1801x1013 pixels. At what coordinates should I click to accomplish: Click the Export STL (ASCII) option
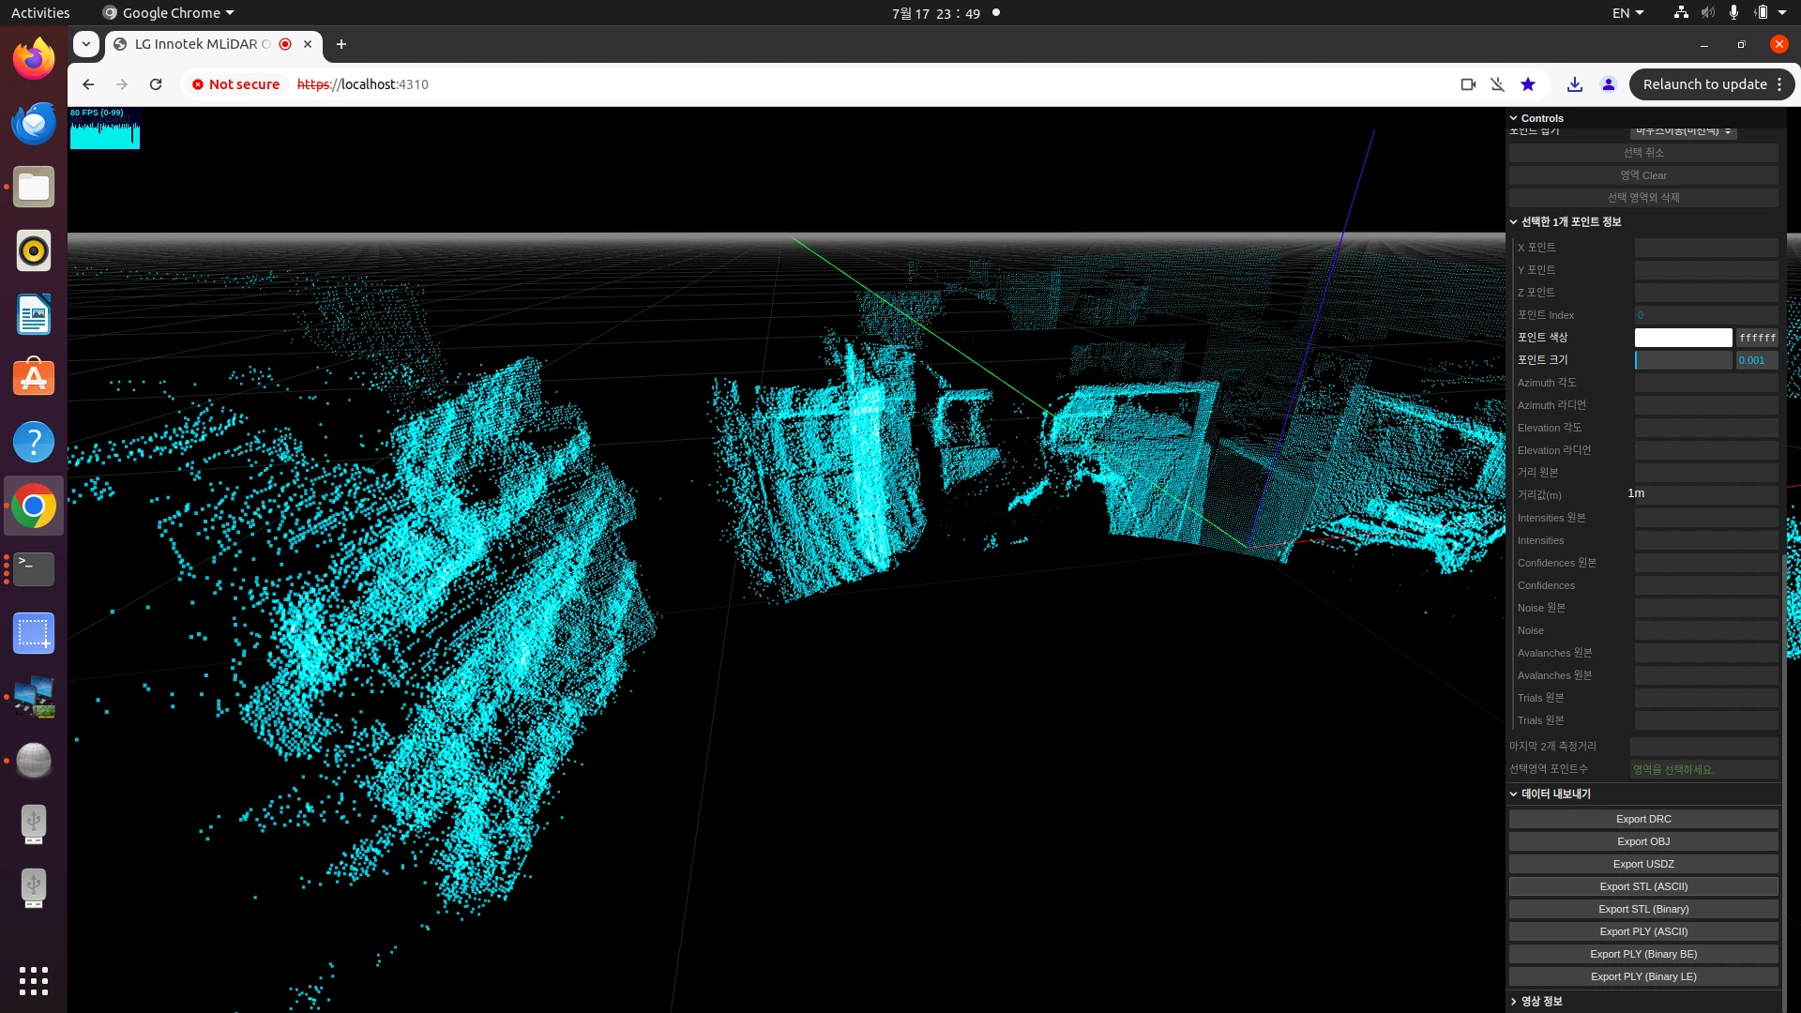point(1642,885)
